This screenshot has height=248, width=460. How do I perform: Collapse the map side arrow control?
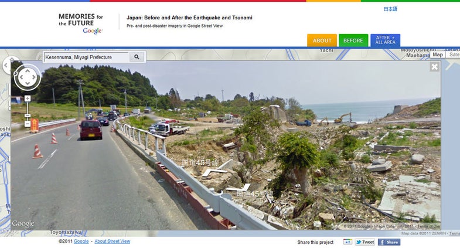6,65
